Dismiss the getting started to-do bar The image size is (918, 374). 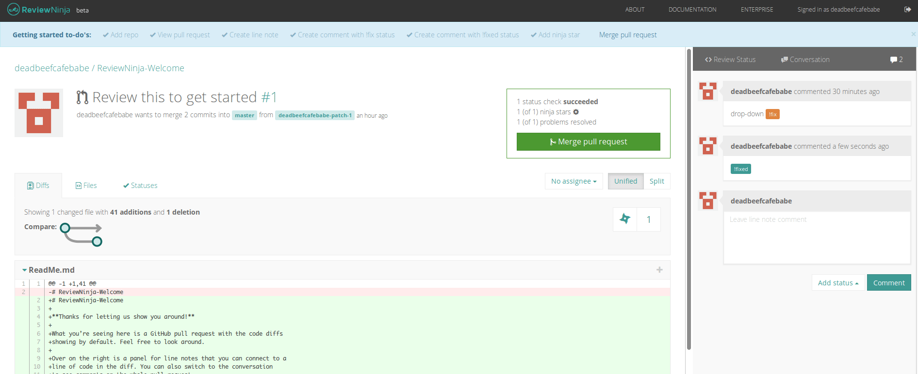coord(913,34)
